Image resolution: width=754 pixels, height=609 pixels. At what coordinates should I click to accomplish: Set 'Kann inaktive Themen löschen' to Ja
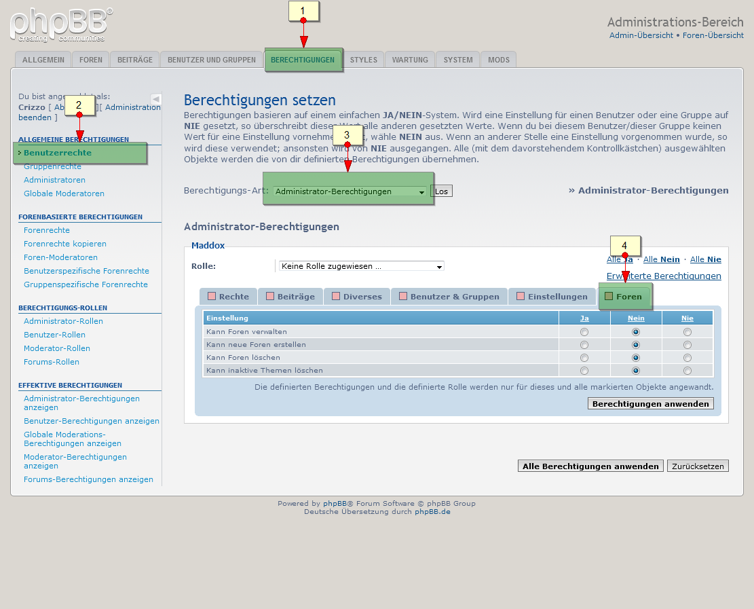click(584, 371)
